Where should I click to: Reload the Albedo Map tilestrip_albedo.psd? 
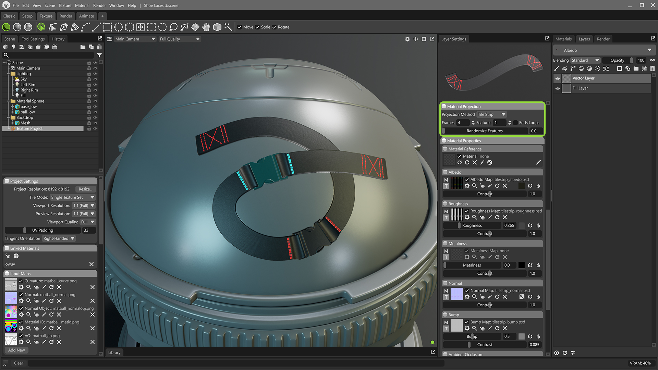tap(497, 186)
